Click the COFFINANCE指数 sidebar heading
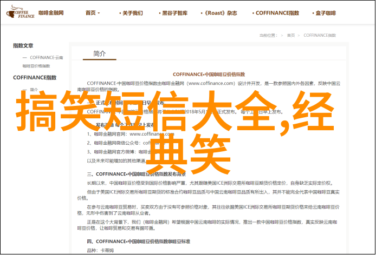Viewport: 376px width, 255px height. point(35,77)
